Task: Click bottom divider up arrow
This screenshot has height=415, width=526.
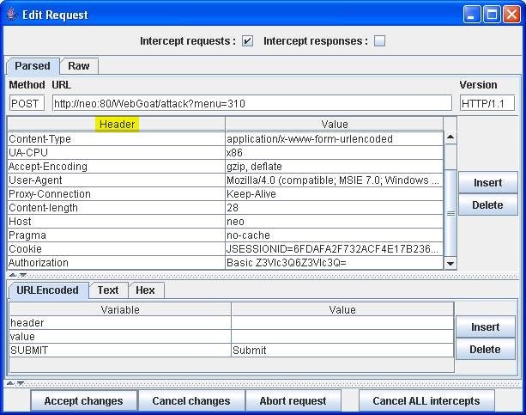Action: coord(10,383)
